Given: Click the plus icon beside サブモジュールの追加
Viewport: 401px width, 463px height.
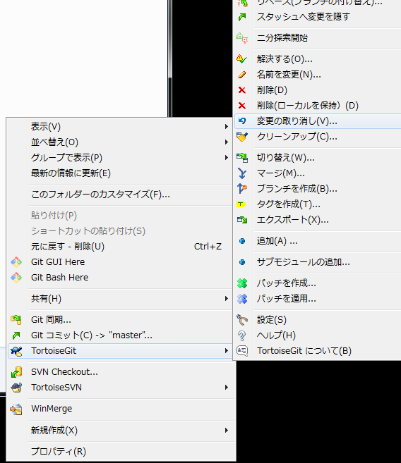Looking at the screenshot, I should click(242, 262).
